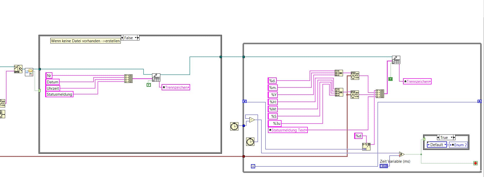The height and width of the screenshot is (177, 484).
Task: Click the Enum 2 local variable
Action: 458,145
